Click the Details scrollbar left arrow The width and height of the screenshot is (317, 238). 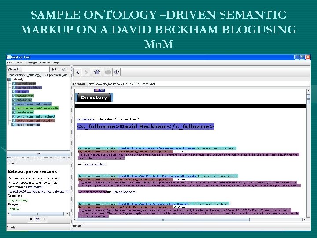[9, 214]
